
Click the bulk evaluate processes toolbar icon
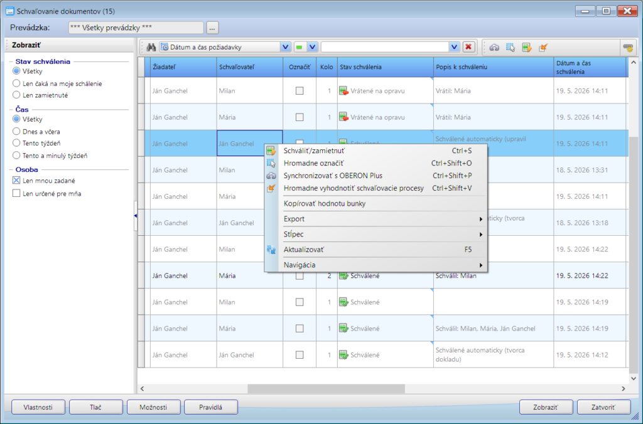coord(543,48)
